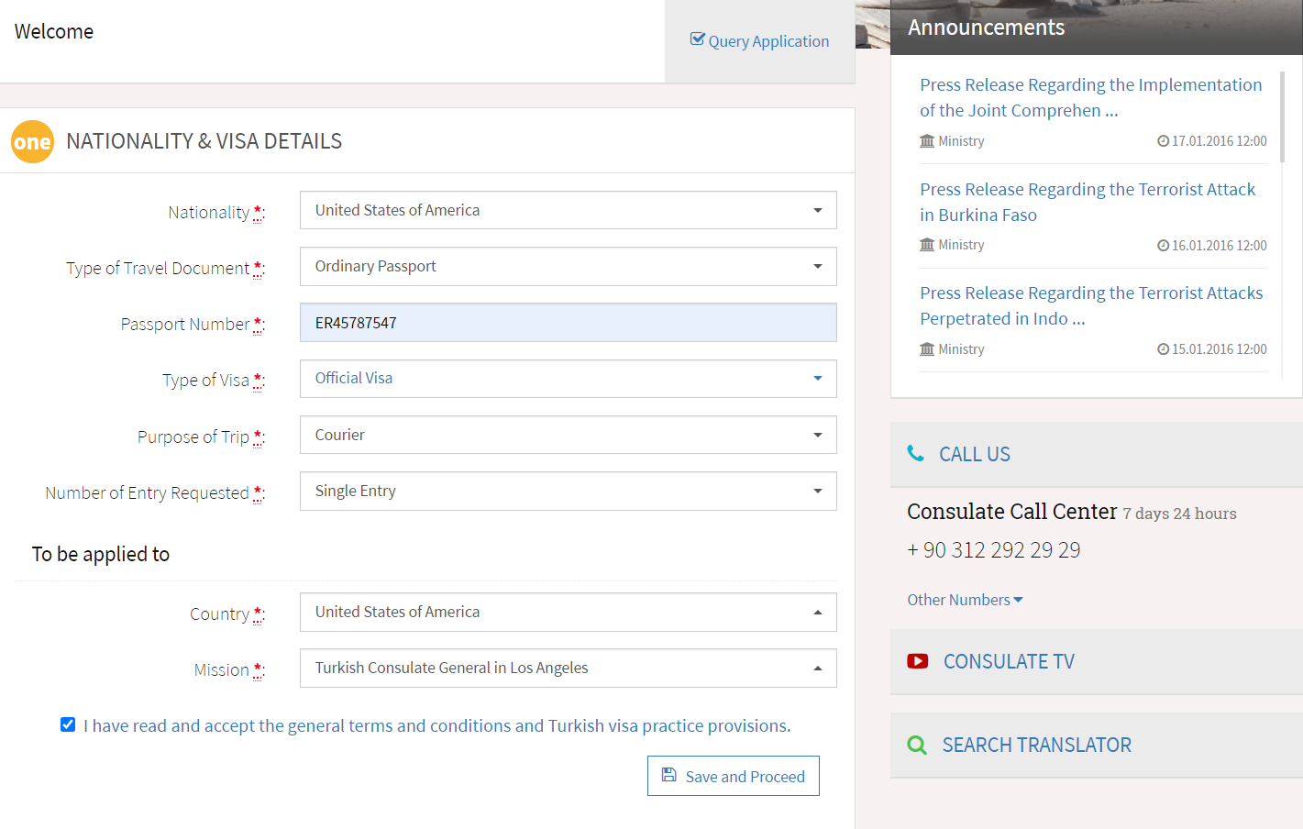Open the Country dropdown under To be applied to
This screenshot has width=1303, height=829.
(568, 612)
